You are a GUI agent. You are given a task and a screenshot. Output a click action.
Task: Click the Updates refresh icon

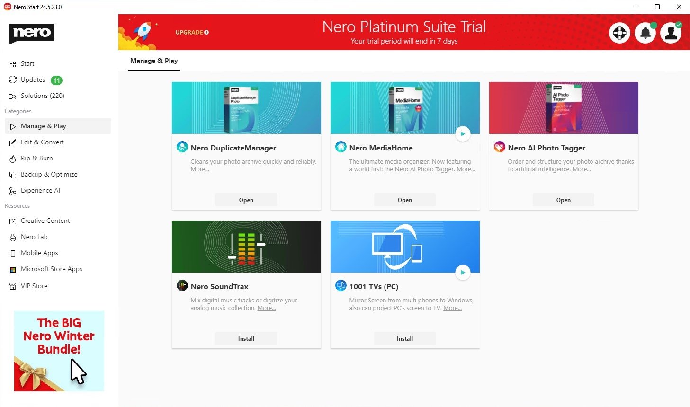13,80
